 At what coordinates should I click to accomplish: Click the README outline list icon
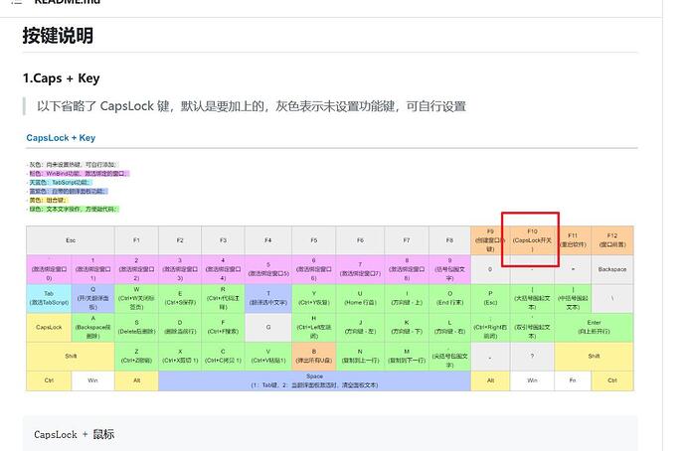pyautogui.click(x=18, y=3)
